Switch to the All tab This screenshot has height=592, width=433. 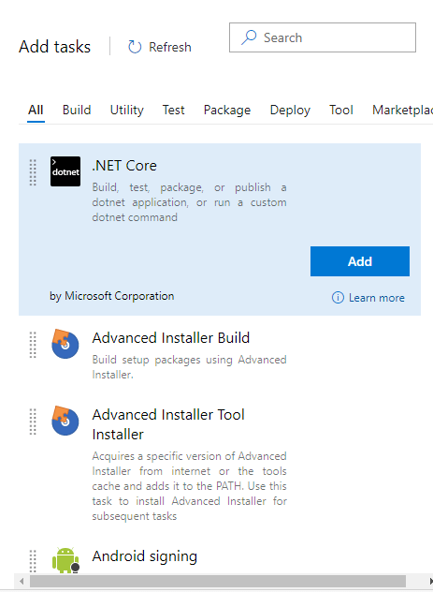(x=36, y=110)
